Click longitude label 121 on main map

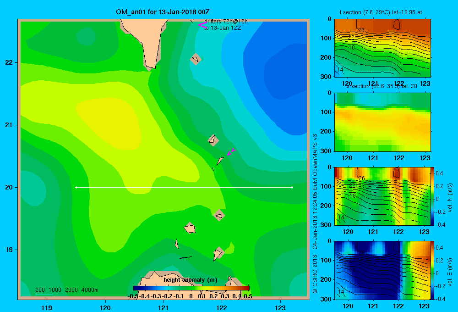pyautogui.click(x=164, y=307)
